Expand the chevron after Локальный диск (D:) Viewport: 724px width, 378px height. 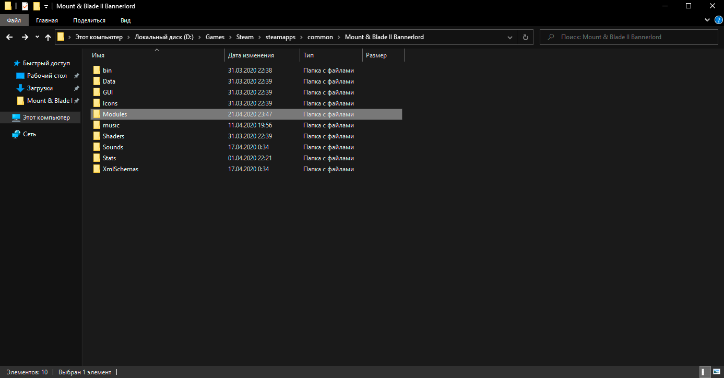point(199,37)
